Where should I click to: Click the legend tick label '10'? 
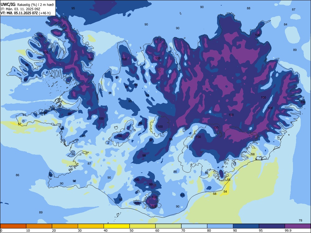click(x=28, y=231)
